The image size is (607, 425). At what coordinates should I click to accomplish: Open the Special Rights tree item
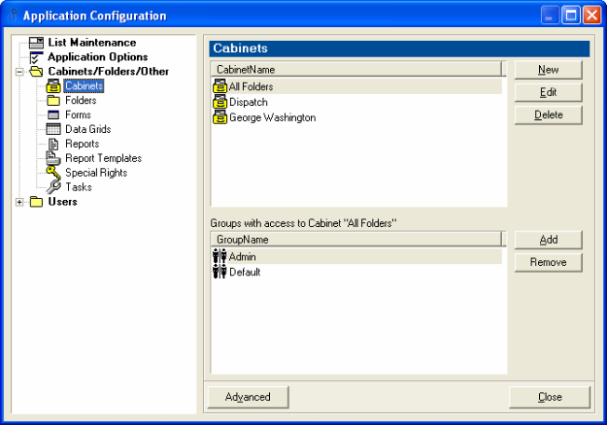[x=96, y=173]
